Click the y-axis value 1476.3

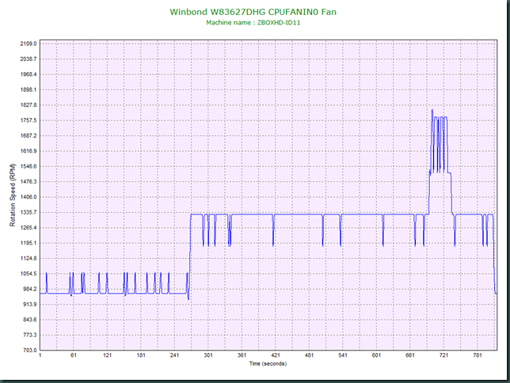[29, 181]
